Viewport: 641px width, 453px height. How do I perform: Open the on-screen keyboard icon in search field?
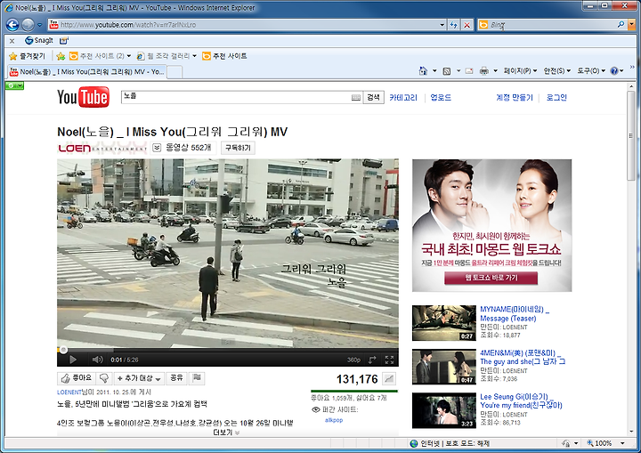point(355,97)
